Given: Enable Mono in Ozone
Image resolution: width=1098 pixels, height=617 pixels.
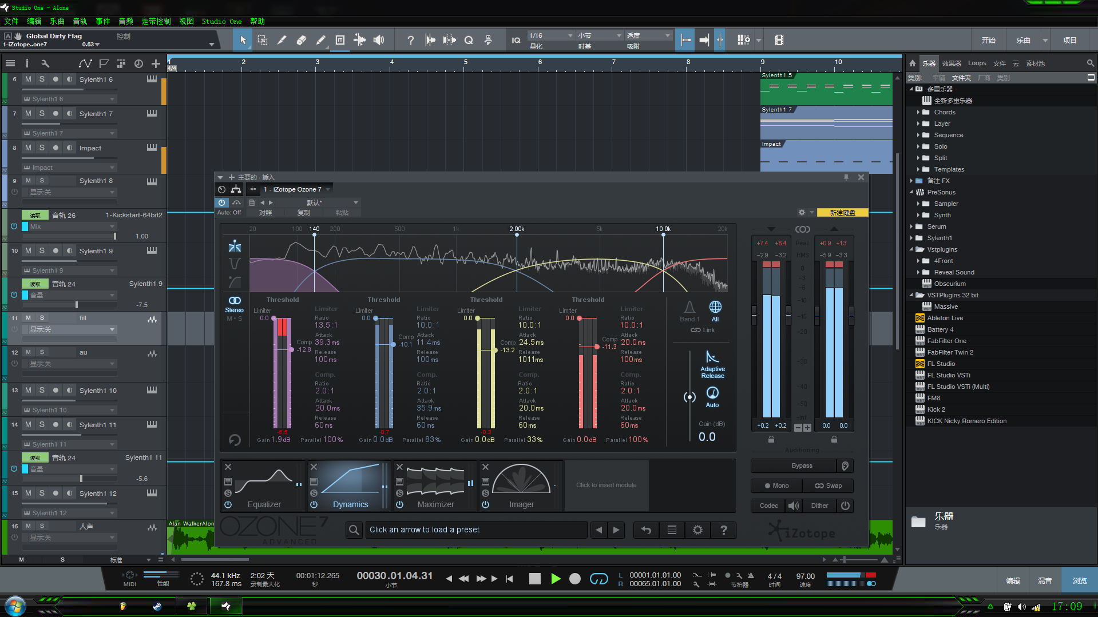Looking at the screenshot, I should [776, 485].
